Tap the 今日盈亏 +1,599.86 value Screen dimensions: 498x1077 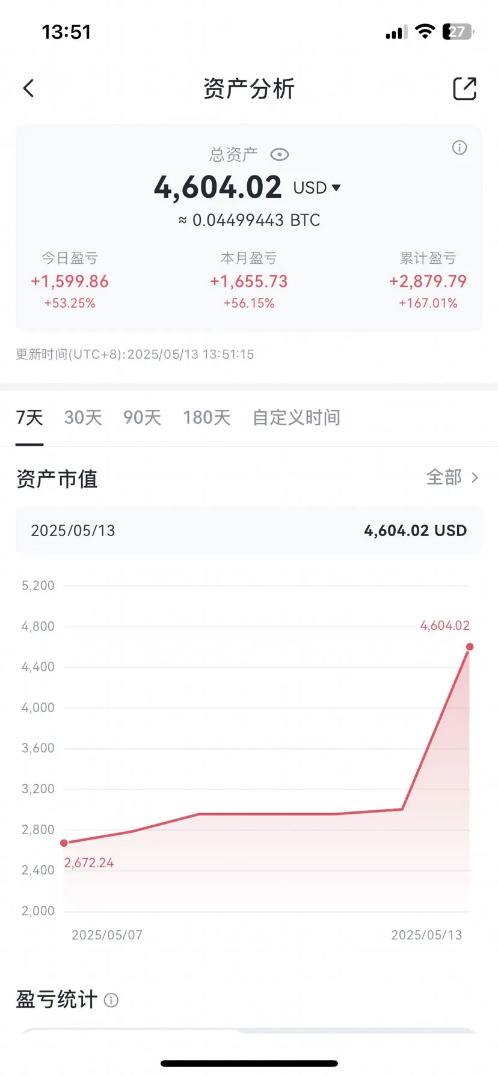click(x=70, y=281)
